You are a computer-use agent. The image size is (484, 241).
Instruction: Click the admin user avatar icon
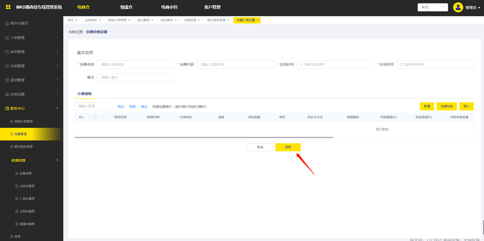[458, 7]
